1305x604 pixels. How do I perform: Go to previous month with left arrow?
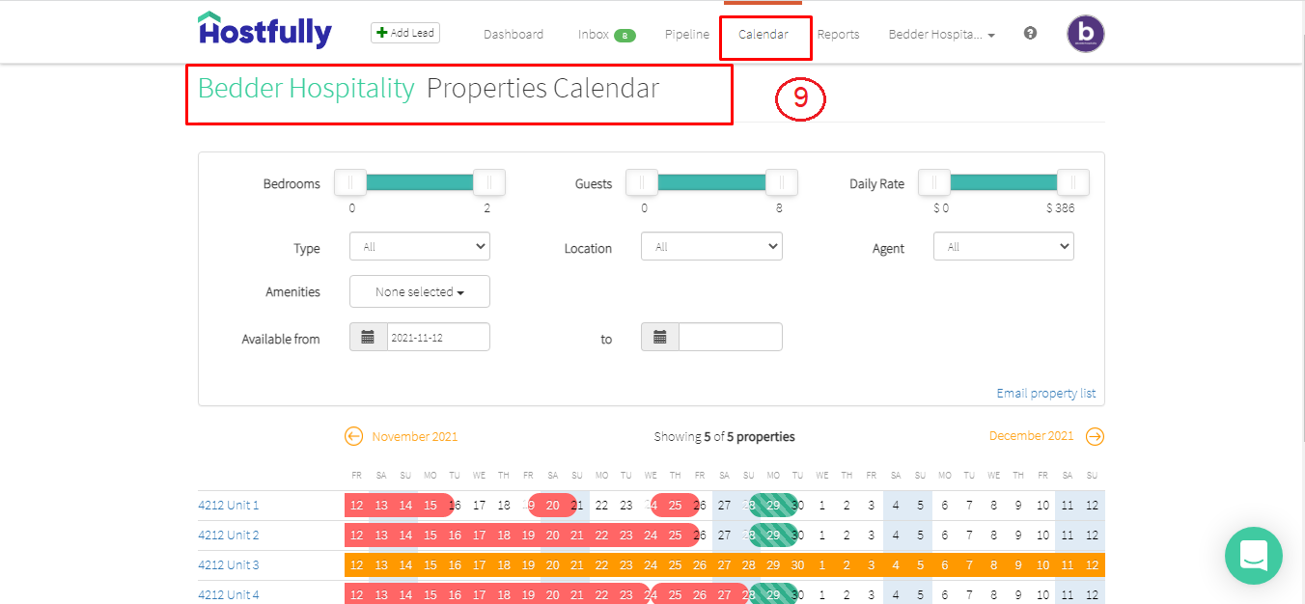coord(353,436)
